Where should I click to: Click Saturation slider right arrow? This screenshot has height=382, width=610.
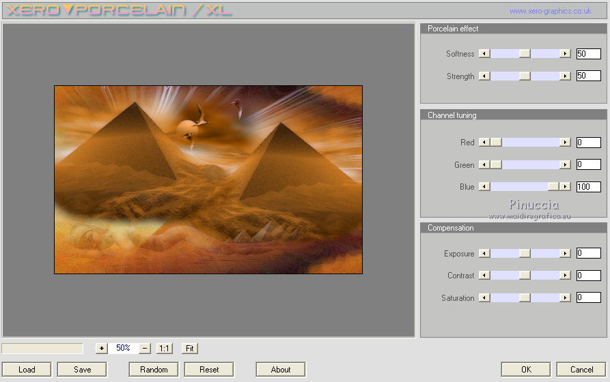click(565, 297)
